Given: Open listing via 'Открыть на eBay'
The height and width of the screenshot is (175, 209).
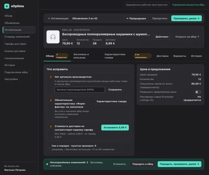Looking at the screenshot, I should point(187,37).
